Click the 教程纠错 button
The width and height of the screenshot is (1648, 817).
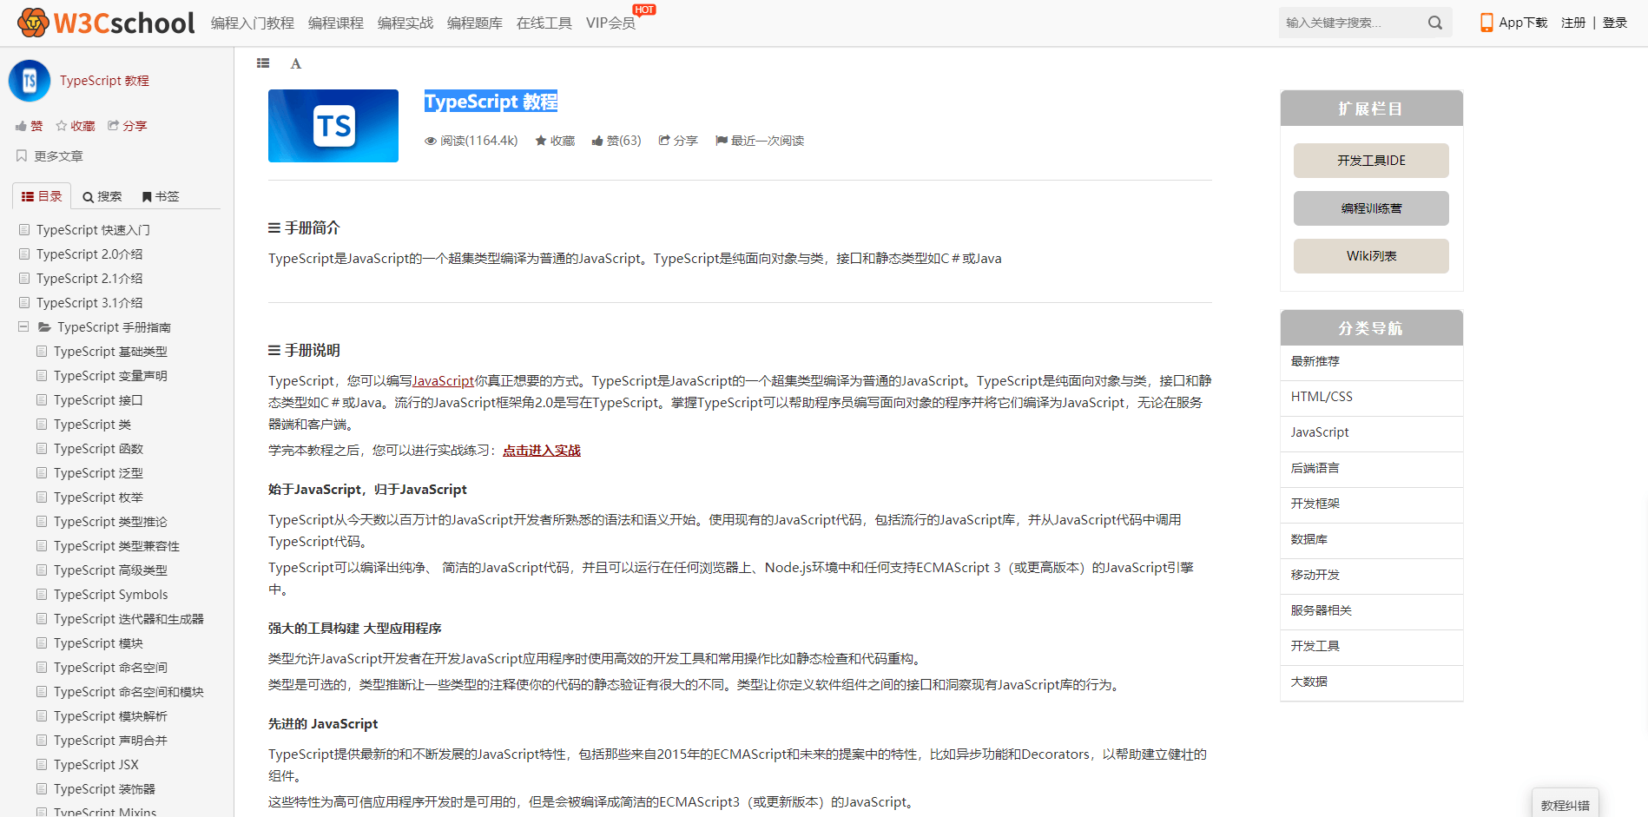(1566, 804)
